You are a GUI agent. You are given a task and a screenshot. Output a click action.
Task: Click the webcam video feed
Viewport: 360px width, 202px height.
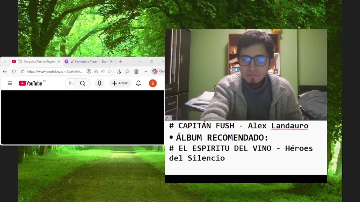[246, 75]
